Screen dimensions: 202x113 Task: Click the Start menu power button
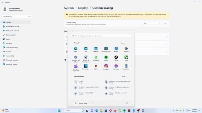click(127, 103)
